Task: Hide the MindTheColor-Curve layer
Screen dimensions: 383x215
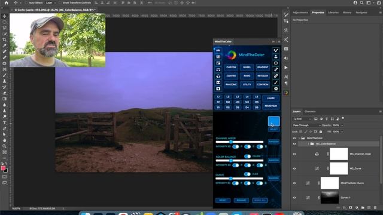Action: [294, 183]
